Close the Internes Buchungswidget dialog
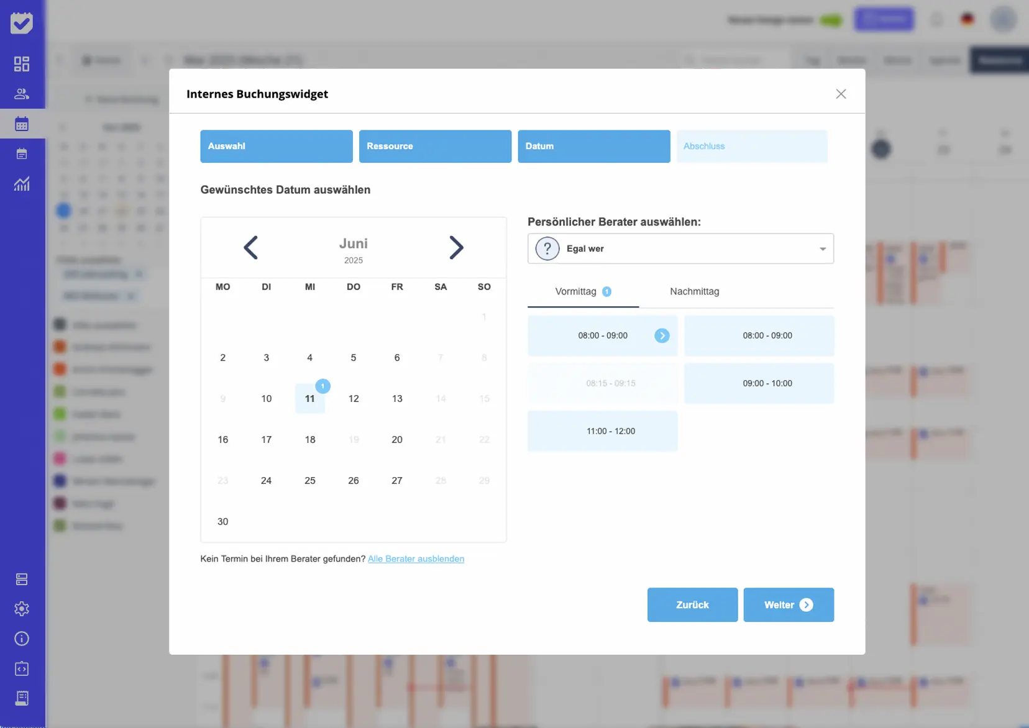 point(841,94)
